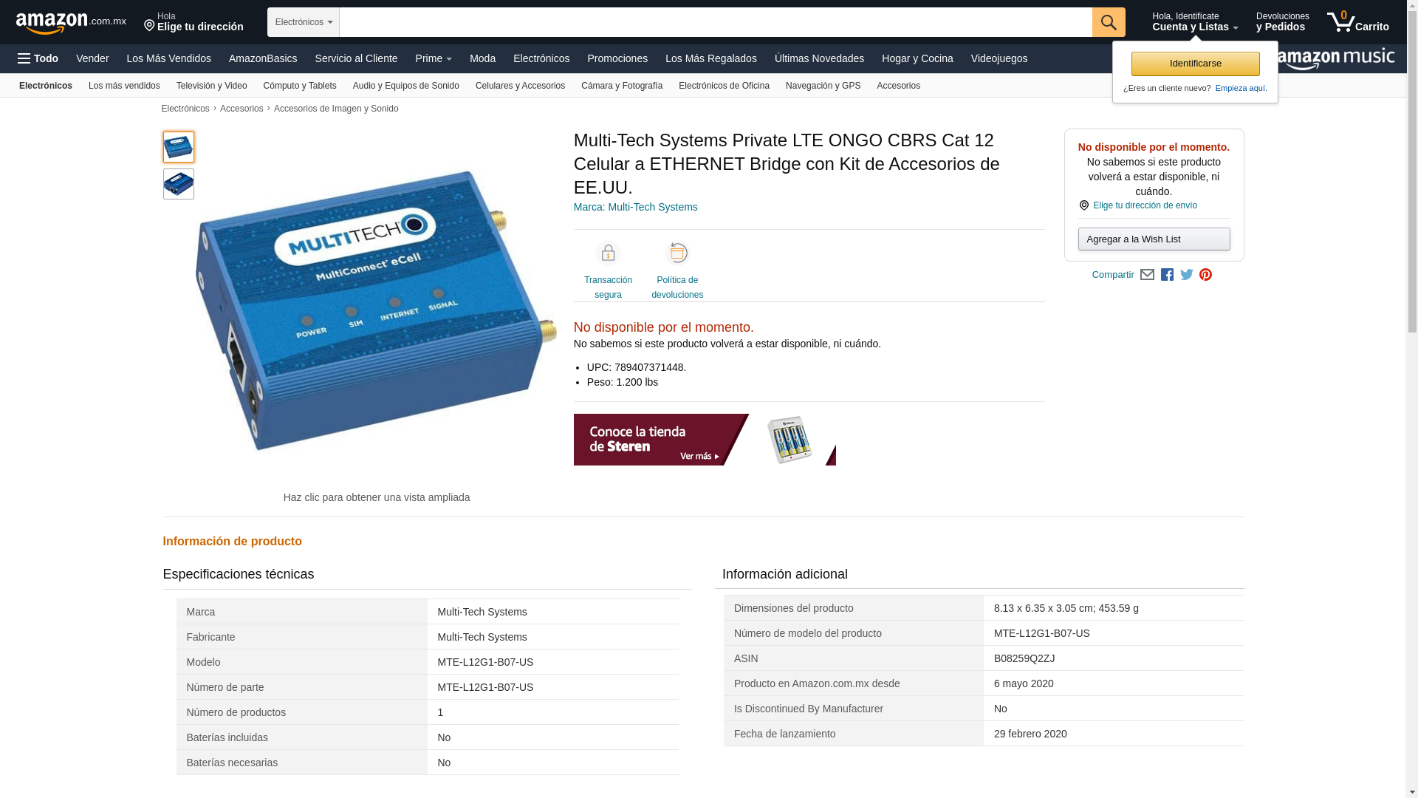Share product on Pinterest icon
1418x798 pixels.
click(x=1205, y=275)
